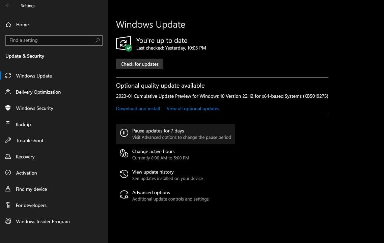Click the pause circle icon
Image resolution: width=384 pixels, height=243 pixels.
pos(124,133)
